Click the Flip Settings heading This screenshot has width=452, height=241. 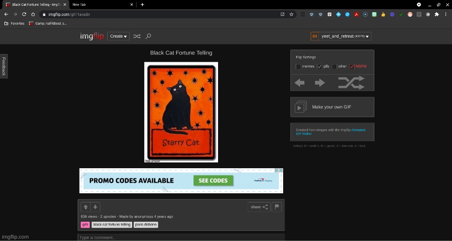point(306,57)
